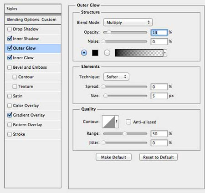Click the black glow color swatch
205x193 pixels.
(95, 53)
